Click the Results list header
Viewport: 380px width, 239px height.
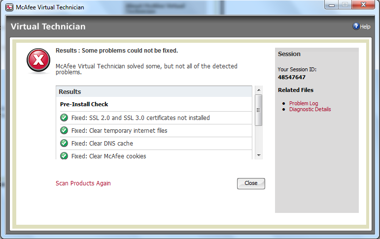[154, 91]
